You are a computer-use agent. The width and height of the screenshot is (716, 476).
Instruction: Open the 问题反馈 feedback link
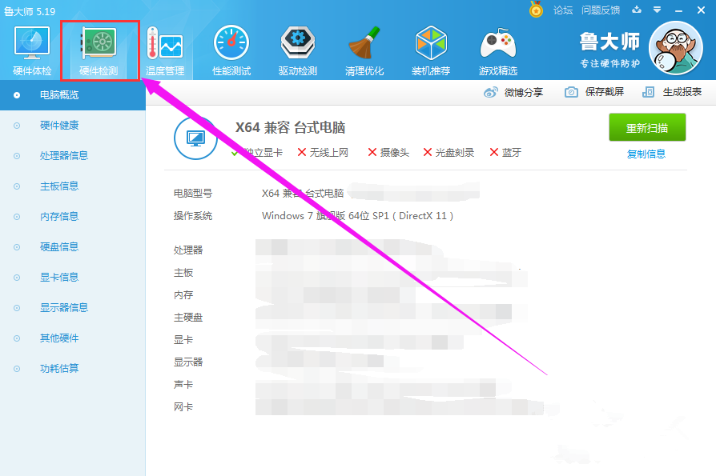tap(600, 10)
